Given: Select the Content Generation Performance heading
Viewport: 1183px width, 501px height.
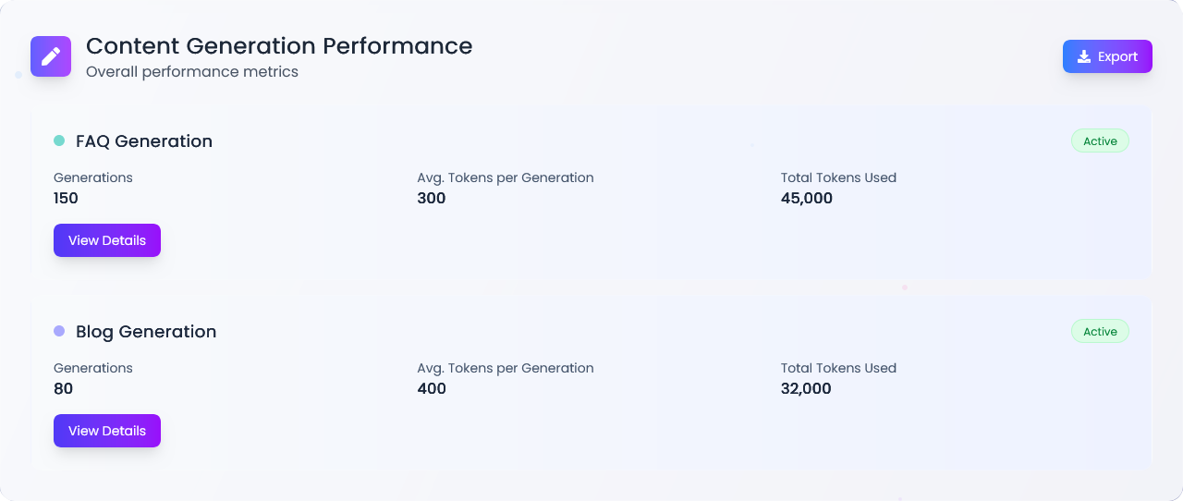Looking at the screenshot, I should coord(279,46).
